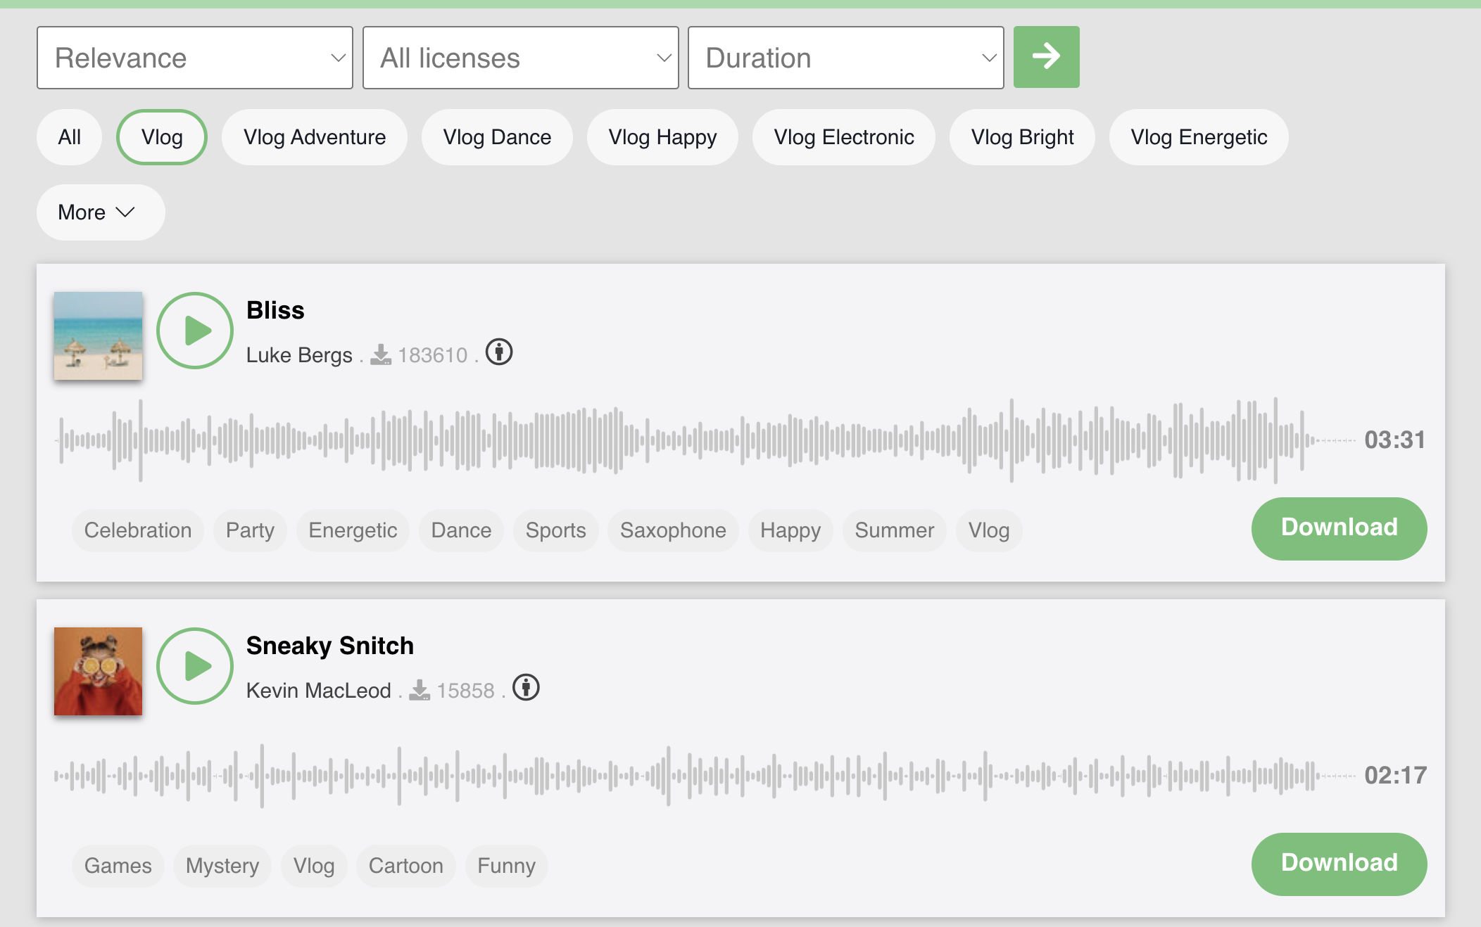Select the Vlog Happy category
This screenshot has height=927, width=1481.
(x=662, y=137)
